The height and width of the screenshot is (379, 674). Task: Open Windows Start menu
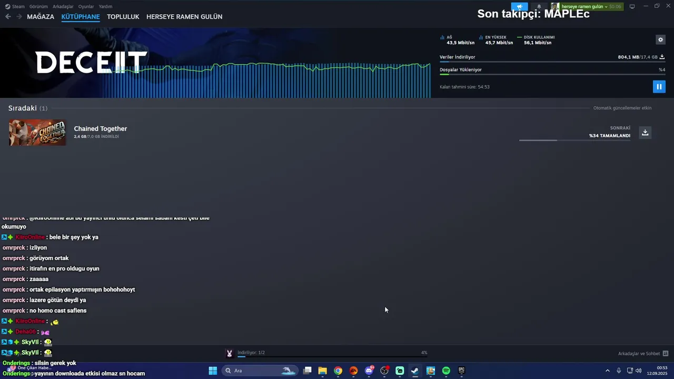click(213, 371)
